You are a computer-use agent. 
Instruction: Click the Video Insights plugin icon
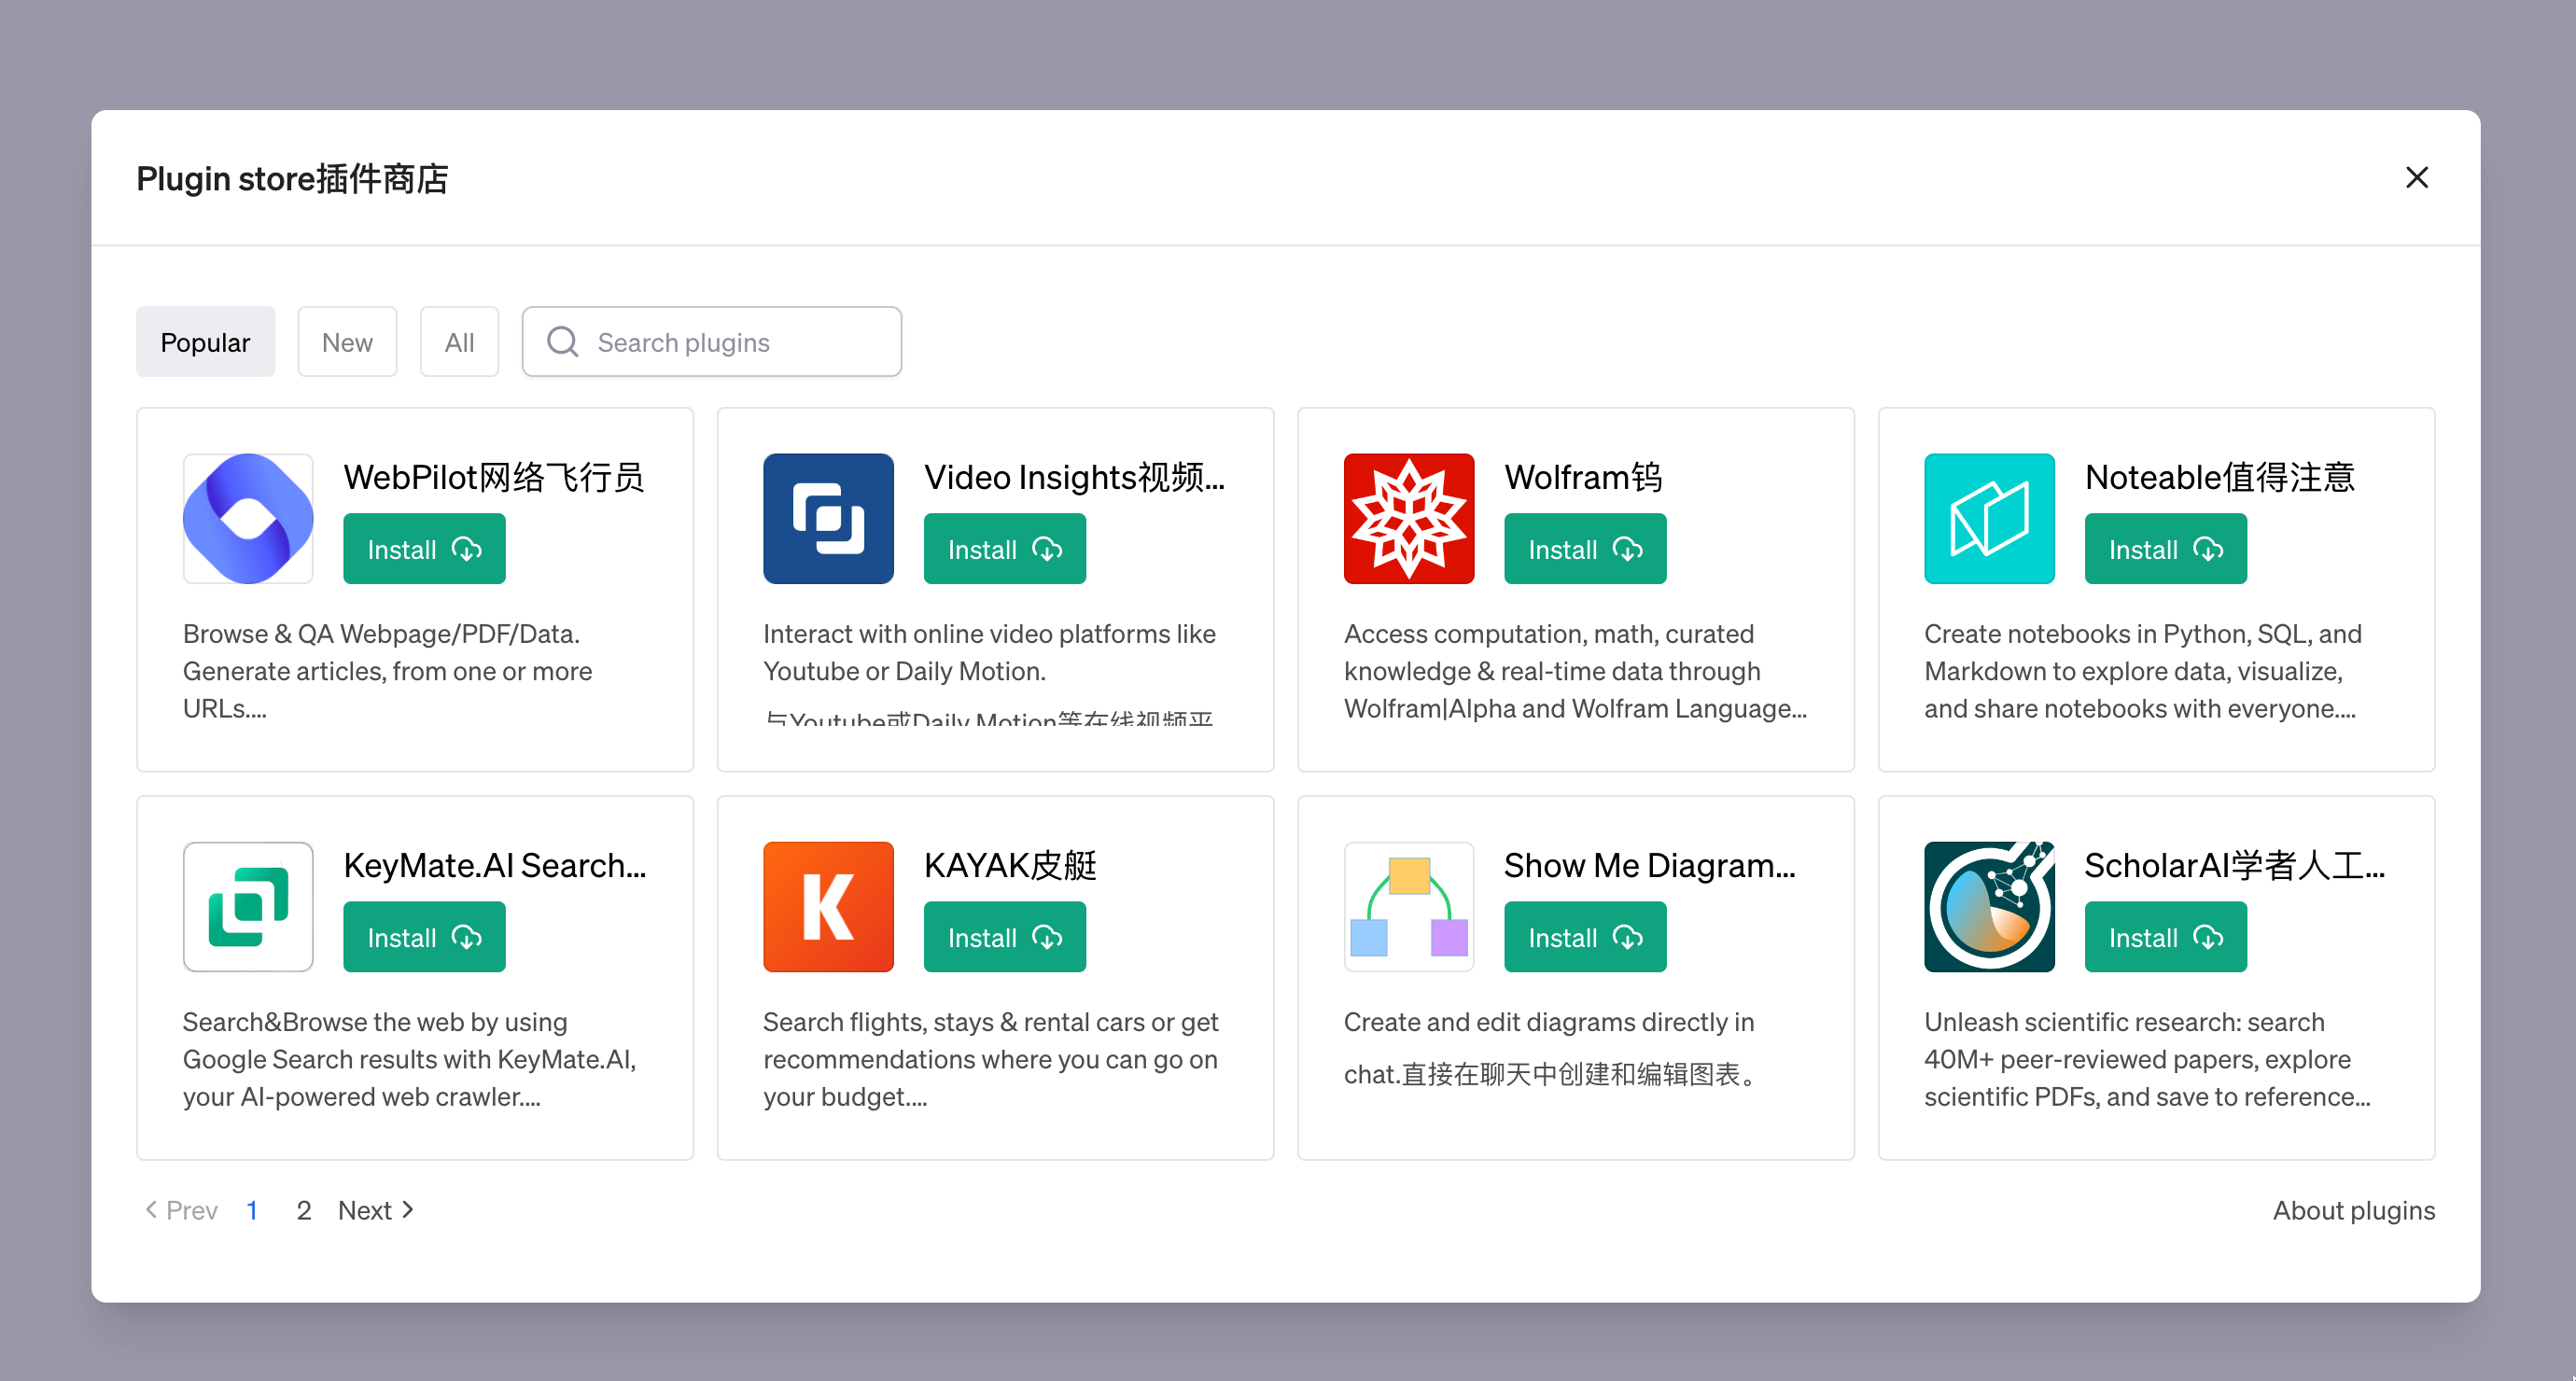tap(828, 518)
